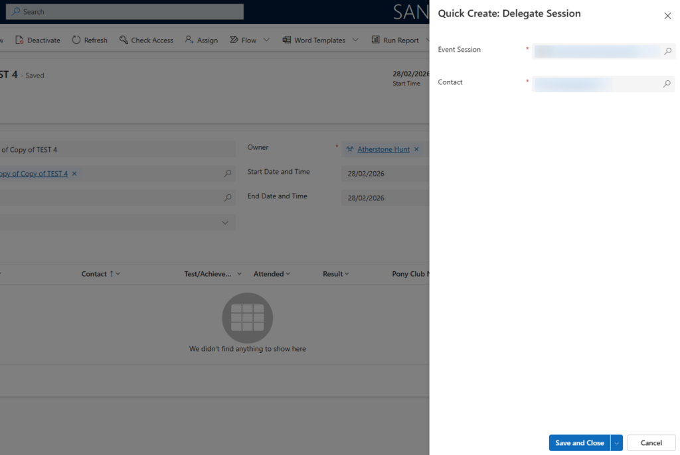This screenshot has width=680, height=455.
Task: Click the Assign command icon
Action: click(190, 40)
